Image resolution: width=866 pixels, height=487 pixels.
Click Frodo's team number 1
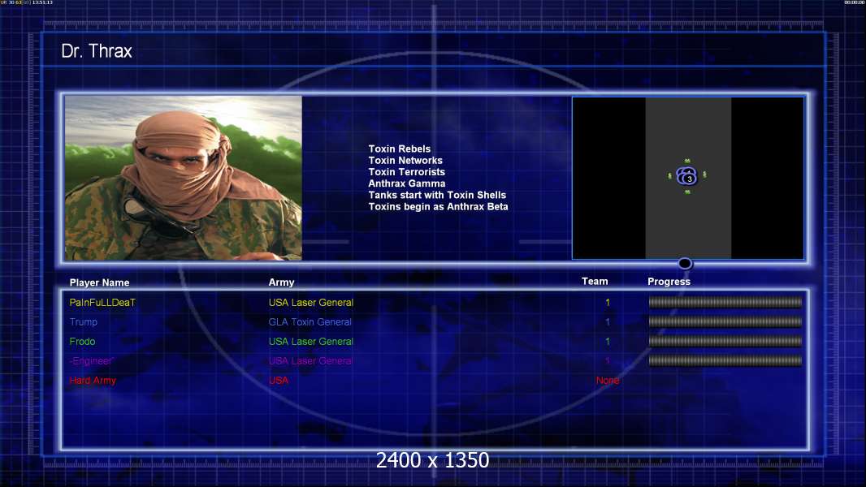(608, 342)
